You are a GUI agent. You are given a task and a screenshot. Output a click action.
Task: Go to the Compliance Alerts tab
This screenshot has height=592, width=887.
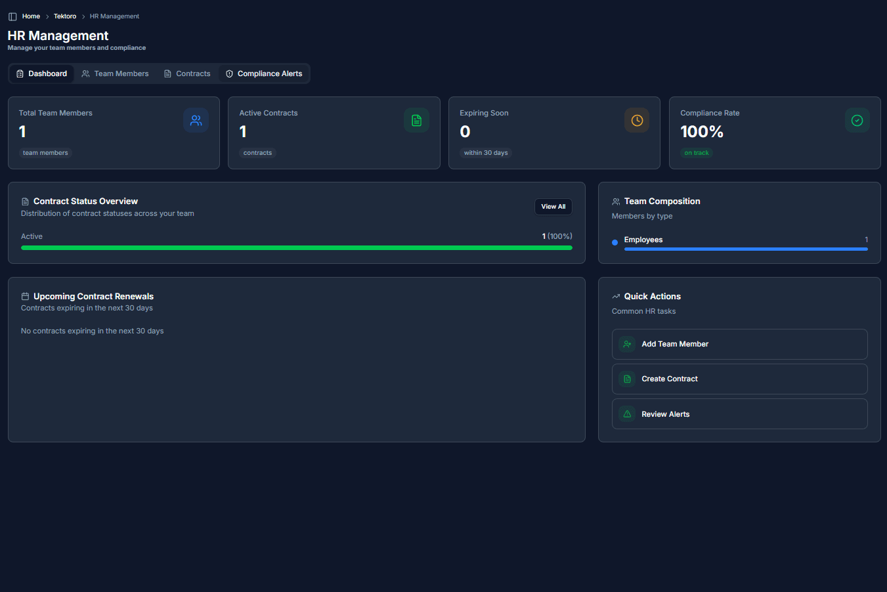264,74
